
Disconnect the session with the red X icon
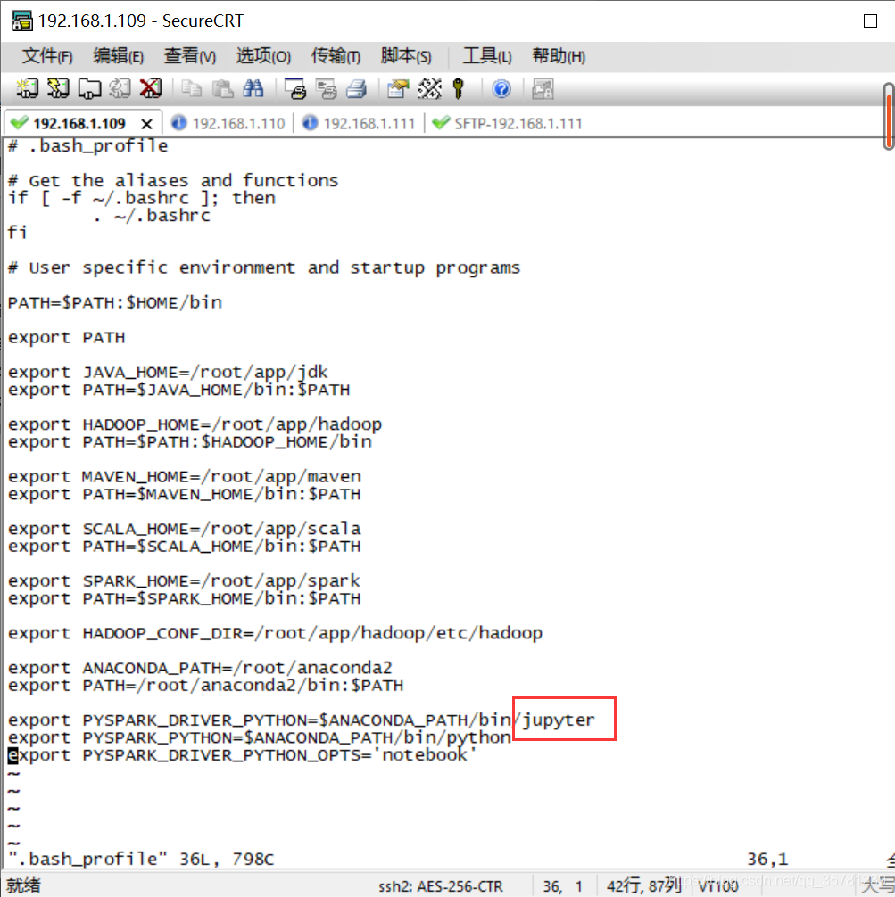click(150, 88)
